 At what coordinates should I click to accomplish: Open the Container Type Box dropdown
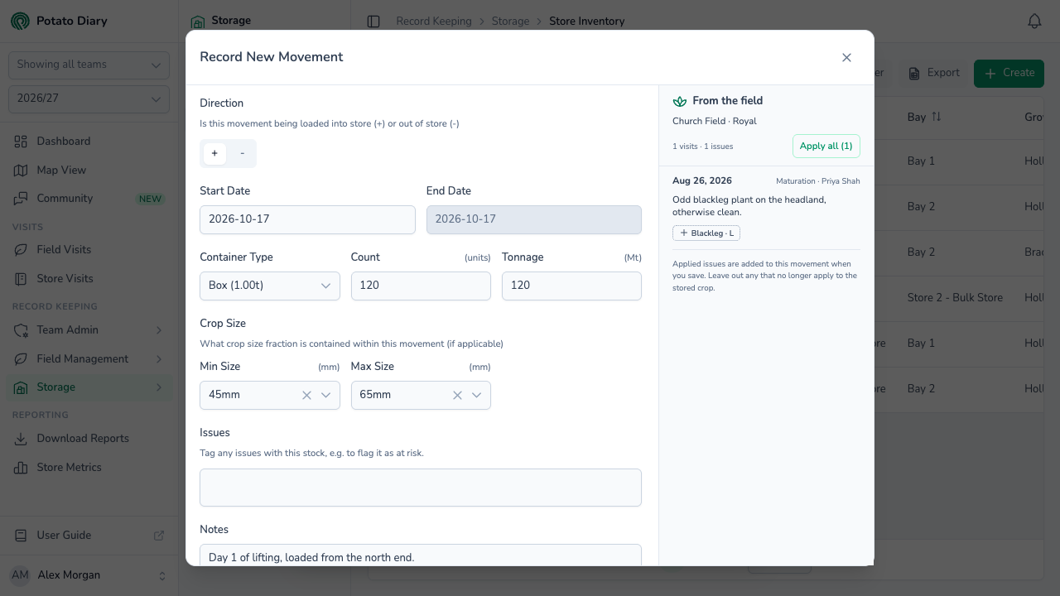click(x=270, y=286)
